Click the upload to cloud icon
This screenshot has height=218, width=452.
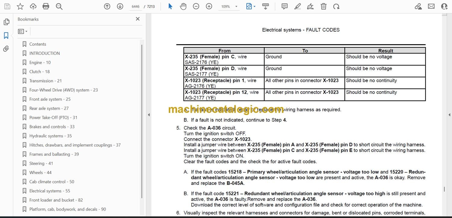click(x=33, y=6)
